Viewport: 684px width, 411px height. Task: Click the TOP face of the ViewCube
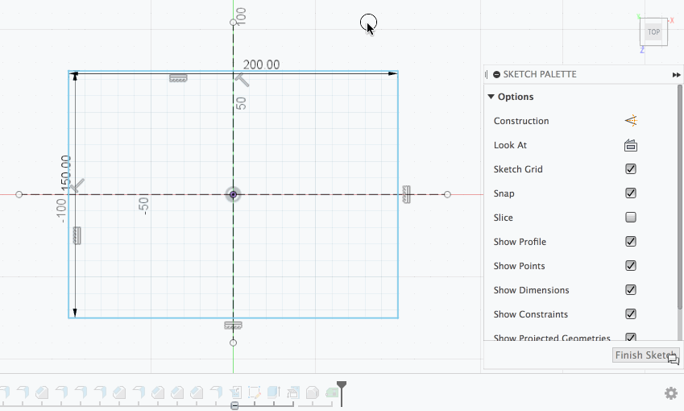653,32
